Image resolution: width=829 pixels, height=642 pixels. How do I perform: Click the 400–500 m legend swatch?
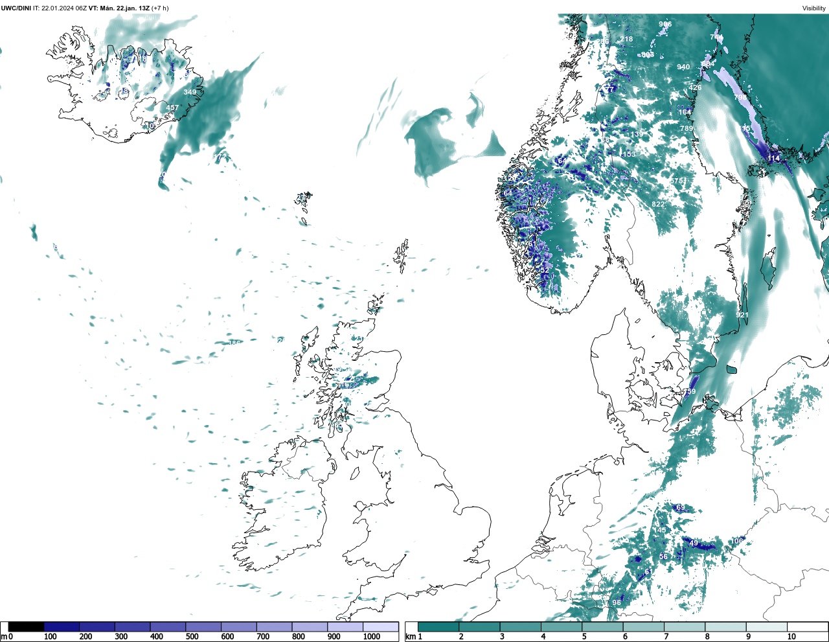point(168,626)
